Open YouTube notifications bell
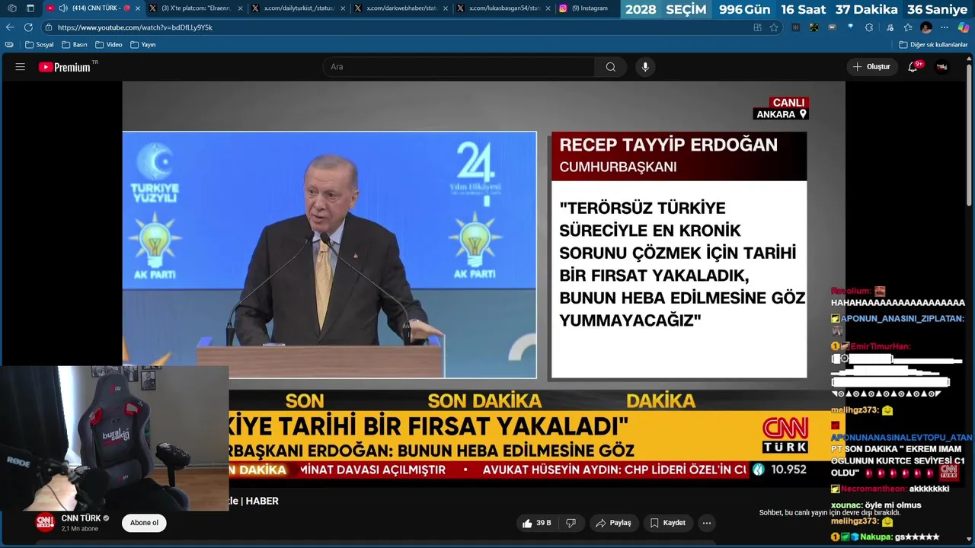Screen dimensions: 975x548 (x=913, y=67)
